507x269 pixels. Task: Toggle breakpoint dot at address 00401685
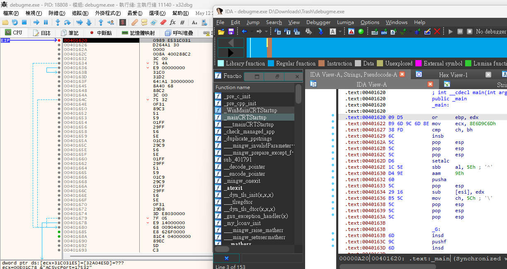(x=59, y=232)
